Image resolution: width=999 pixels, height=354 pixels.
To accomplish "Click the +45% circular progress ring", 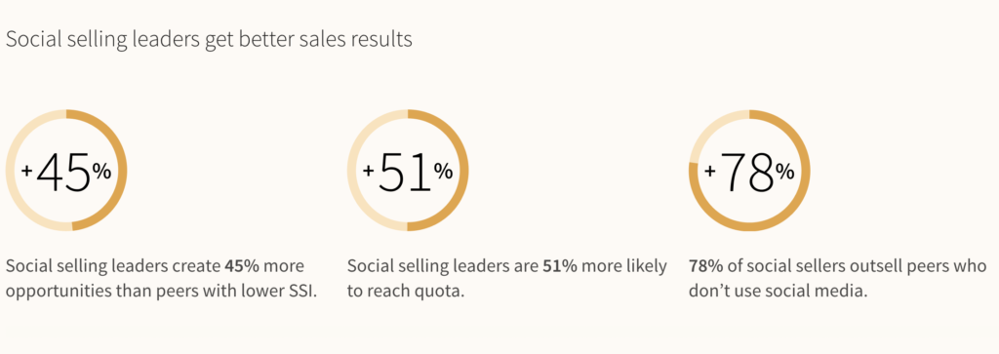I will (x=66, y=171).
